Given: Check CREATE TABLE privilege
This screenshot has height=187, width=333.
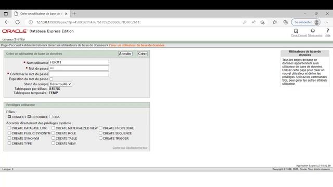Looking at the screenshot, I should (53, 138).
